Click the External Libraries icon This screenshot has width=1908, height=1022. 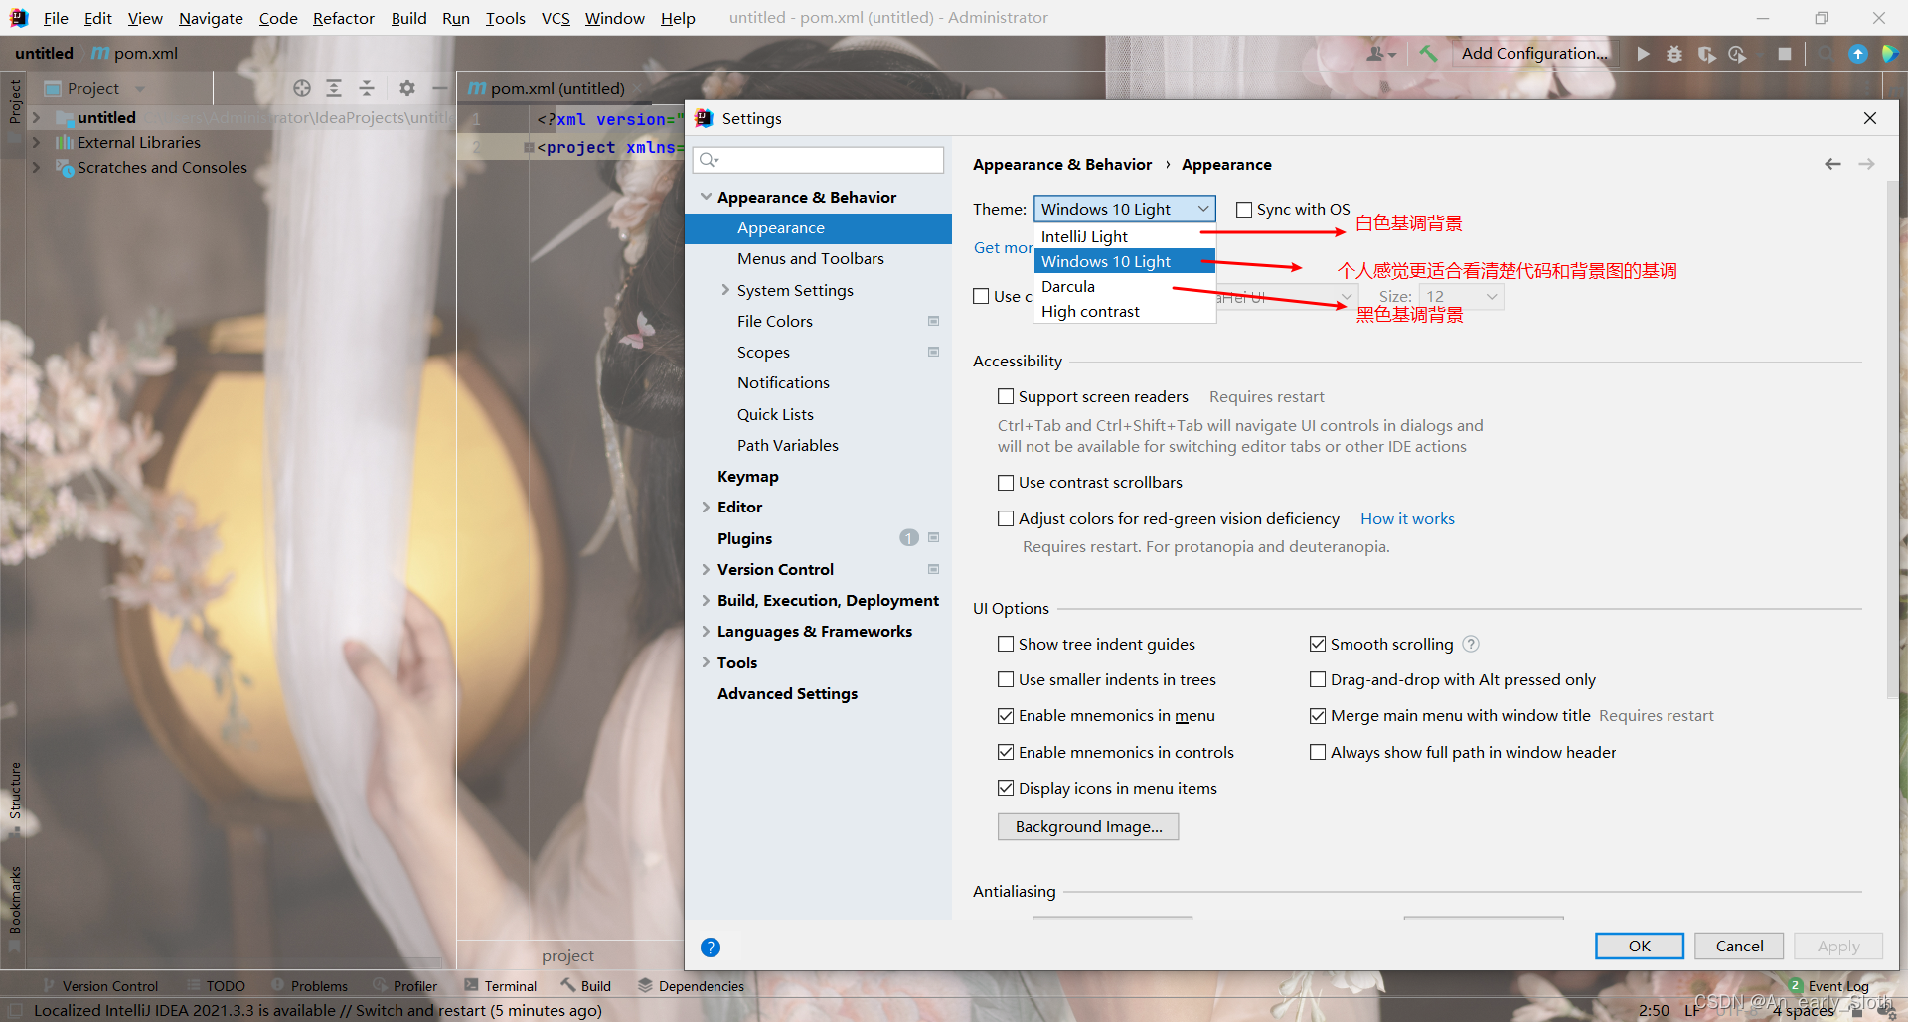click(65, 142)
